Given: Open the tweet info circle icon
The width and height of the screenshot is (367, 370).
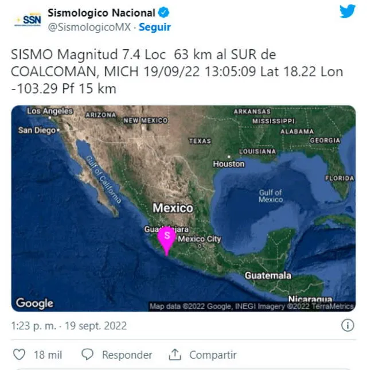Looking at the screenshot, I should tap(348, 326).
